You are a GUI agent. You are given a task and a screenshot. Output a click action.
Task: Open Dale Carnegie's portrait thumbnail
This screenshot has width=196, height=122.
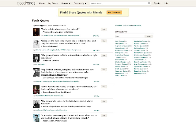pos(36,73)
